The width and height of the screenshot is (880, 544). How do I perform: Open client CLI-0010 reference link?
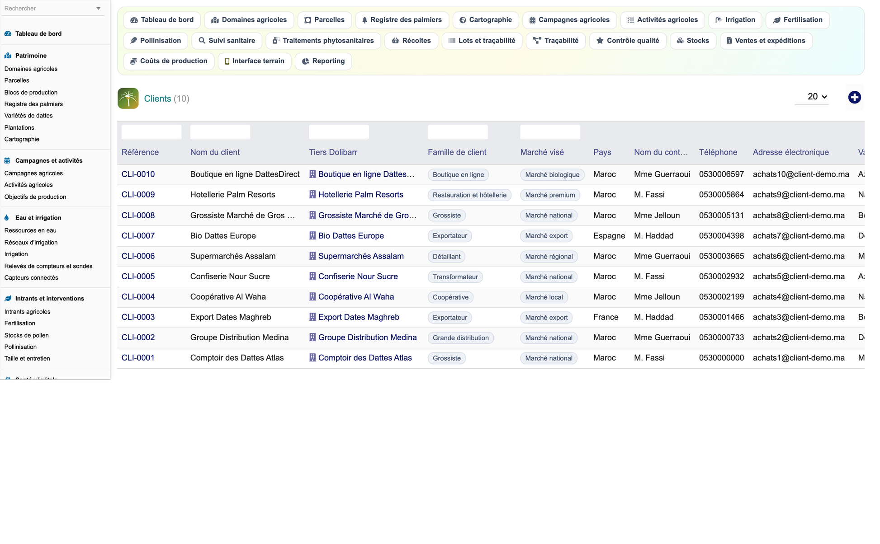(138, 174)
